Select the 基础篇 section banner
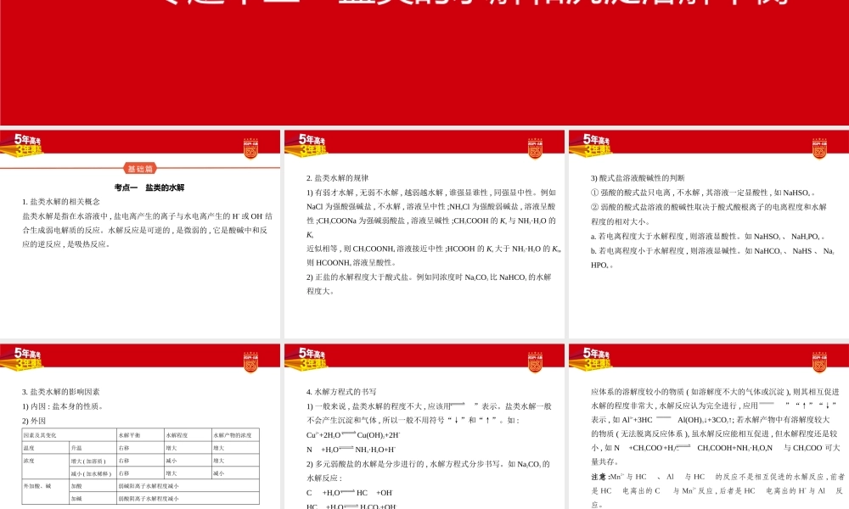This screenshot has width=849, height=509. pos(140,168)
